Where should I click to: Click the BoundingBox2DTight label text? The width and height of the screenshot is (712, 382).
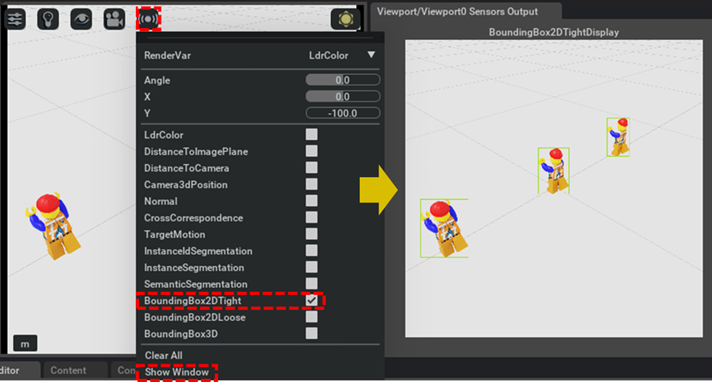click(193, 301)
